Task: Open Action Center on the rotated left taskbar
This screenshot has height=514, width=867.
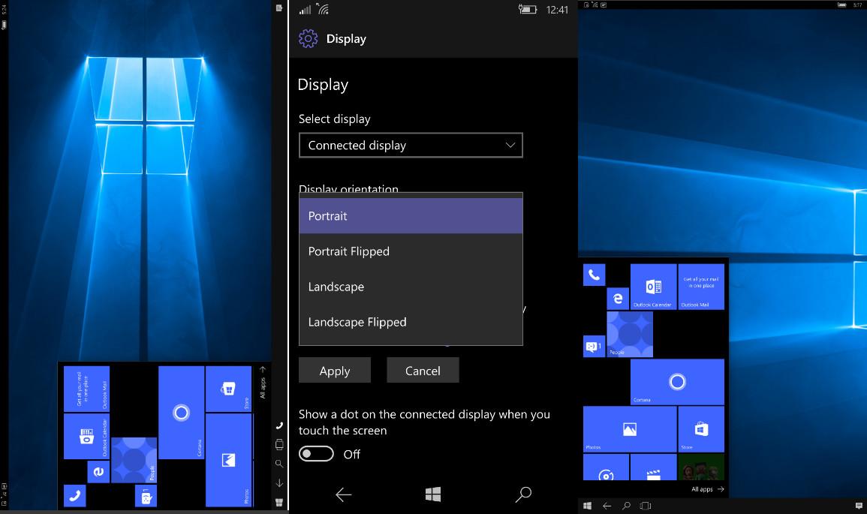Action: click(279, 8)
